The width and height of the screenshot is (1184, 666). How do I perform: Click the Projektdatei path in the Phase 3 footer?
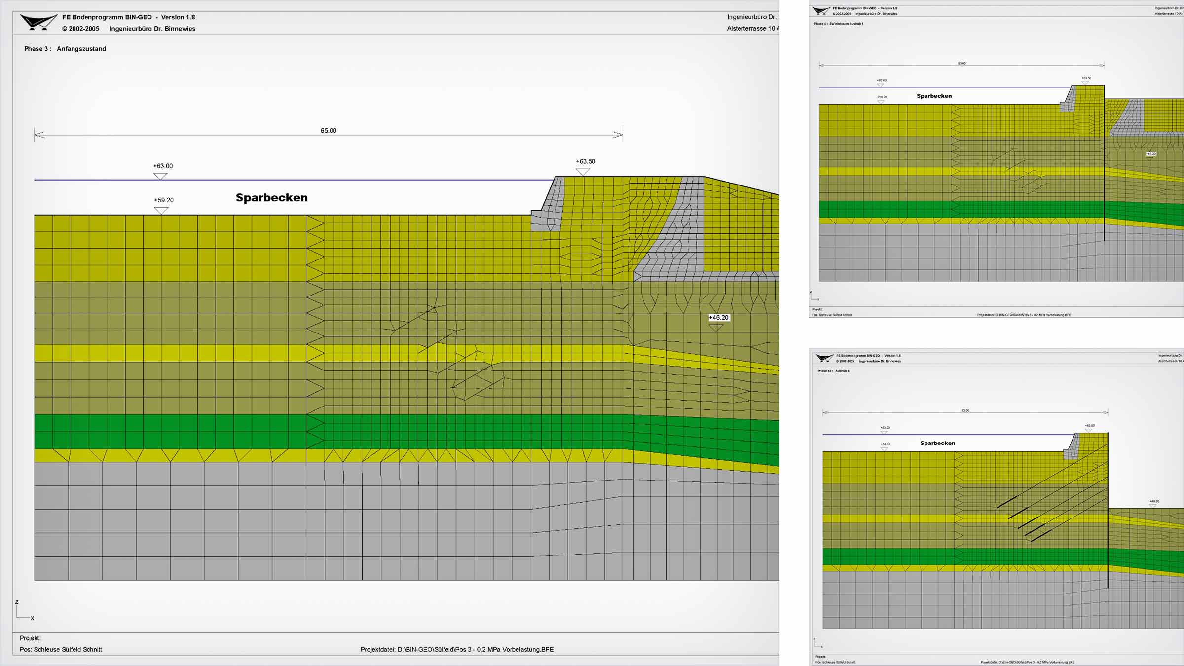click(x=457, y=650)
